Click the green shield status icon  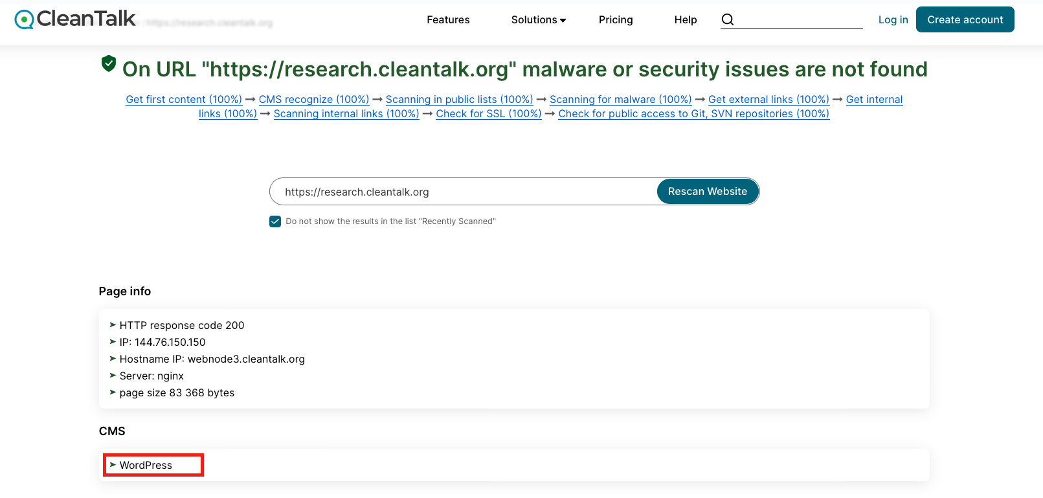pyautogui.click(x=109, y=63)
